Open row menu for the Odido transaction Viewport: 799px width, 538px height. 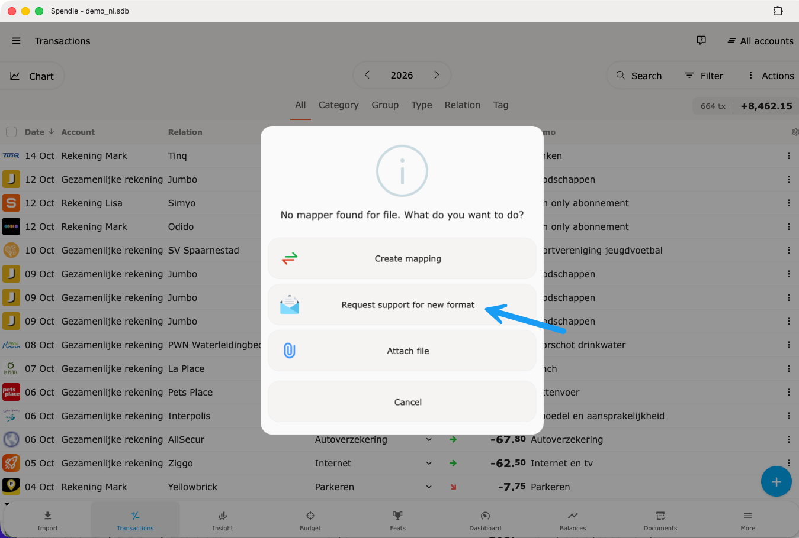click(x=789, y=226)
